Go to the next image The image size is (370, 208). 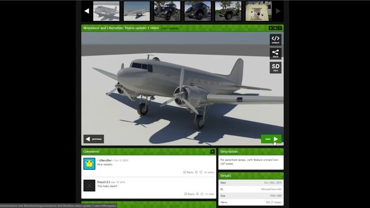coord(271,139)
